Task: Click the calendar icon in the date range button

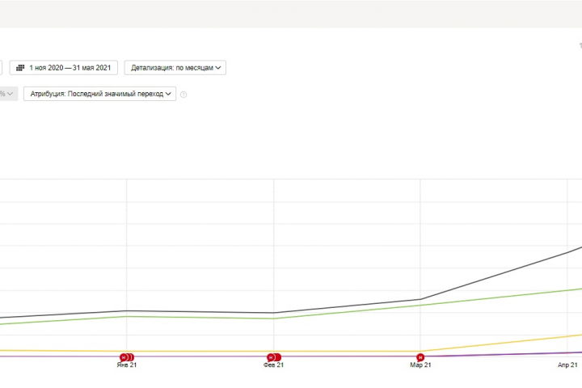Action: click(x=20, y=68)
